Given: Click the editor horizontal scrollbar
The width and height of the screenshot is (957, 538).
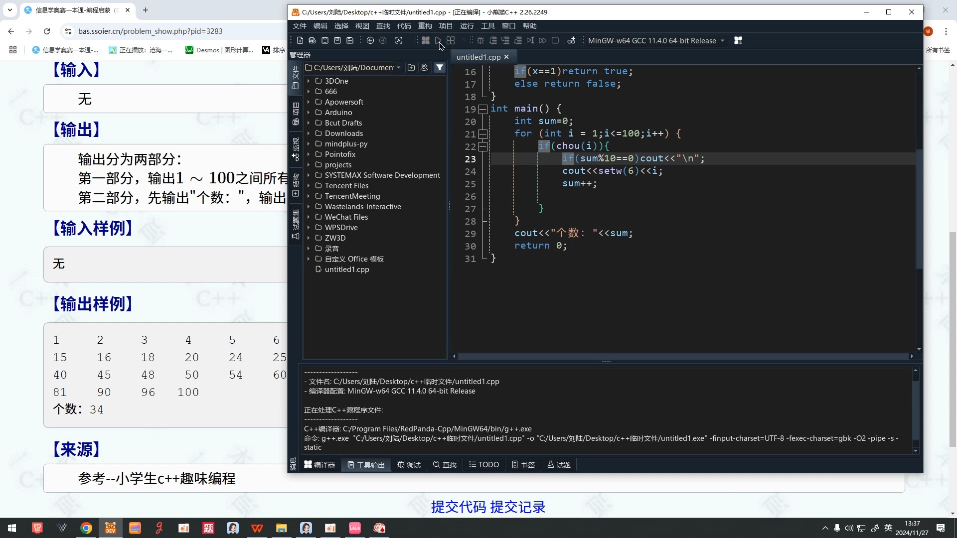Looking at the screenshot, I should [682, 356].
